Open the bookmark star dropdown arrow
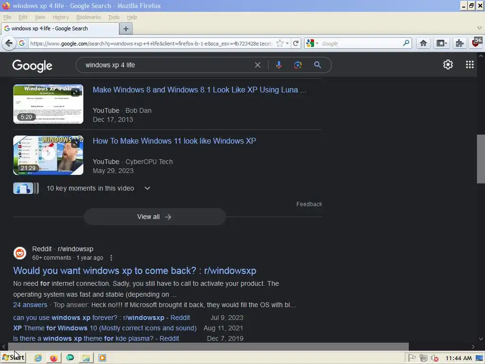 tap(287, 43)
